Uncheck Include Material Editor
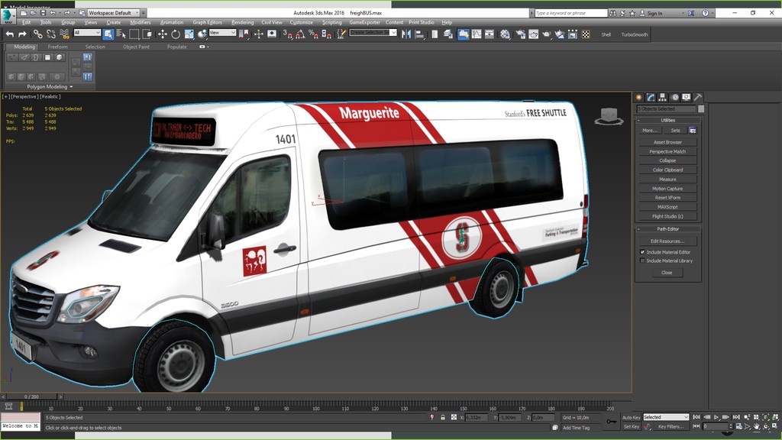The width and height of the screenshot is (782, 440). (642, 252)
